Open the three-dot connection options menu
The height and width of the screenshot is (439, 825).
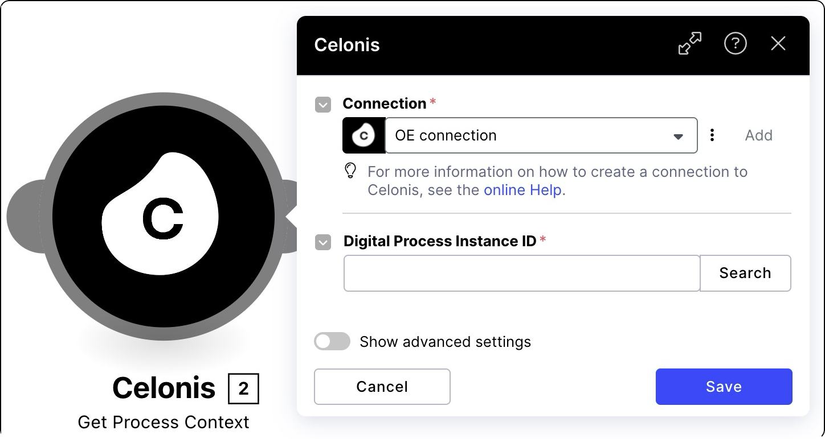[x=712, y=135]
